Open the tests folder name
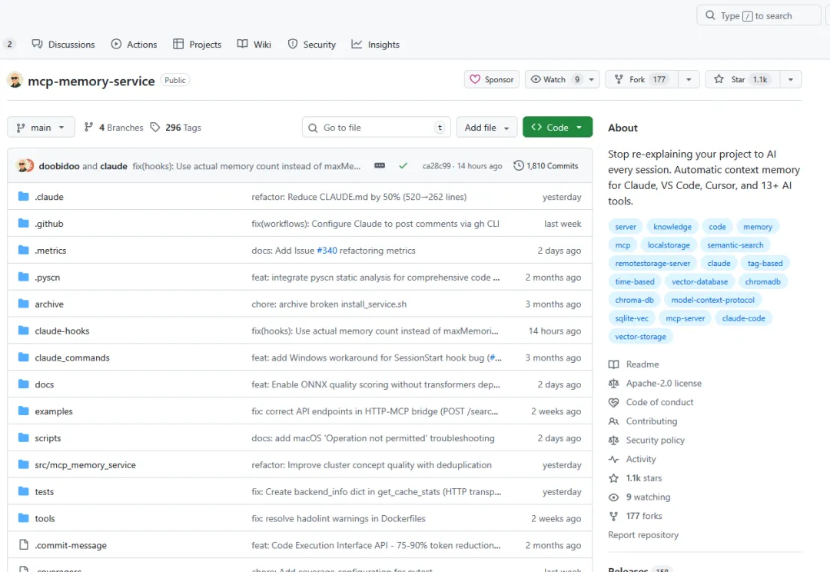The image size is (830, 572). (x=44, y=491)
